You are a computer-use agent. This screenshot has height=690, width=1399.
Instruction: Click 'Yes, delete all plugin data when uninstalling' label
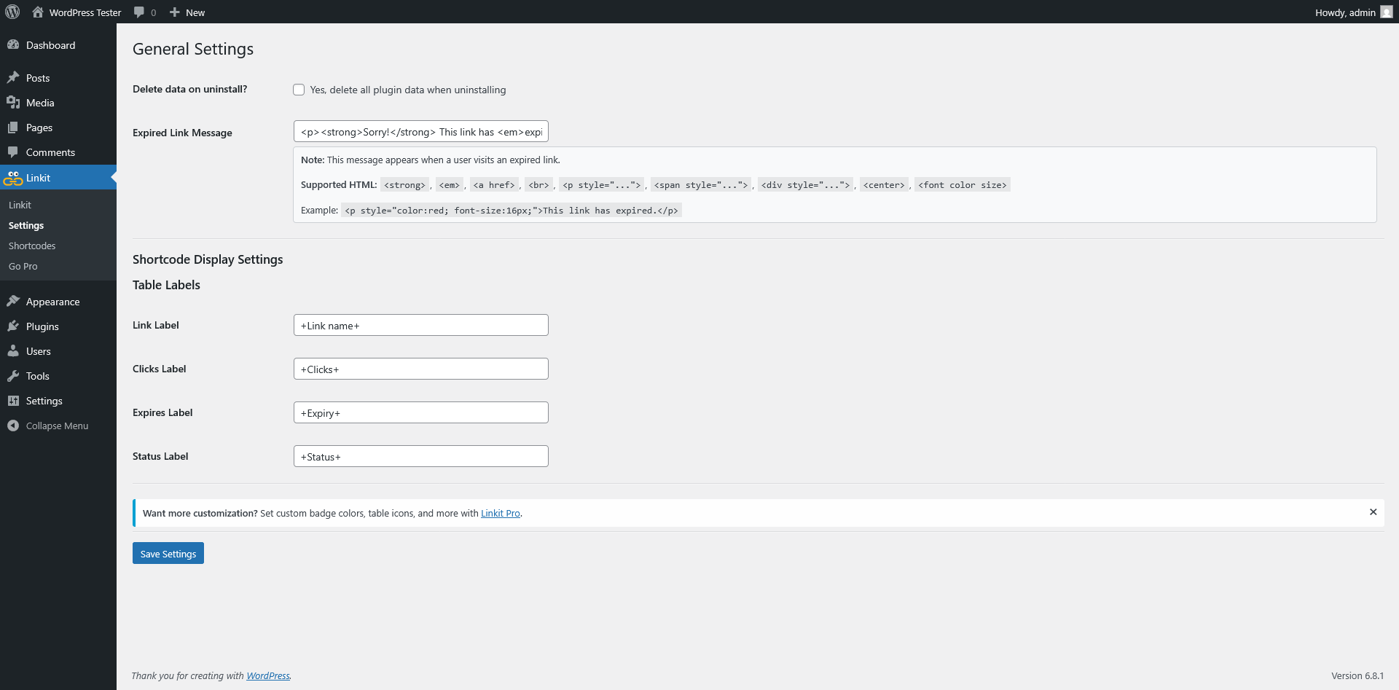coord(408,90)
